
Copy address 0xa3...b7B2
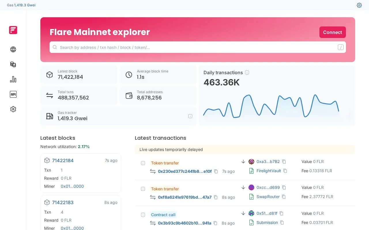point(284,162)
